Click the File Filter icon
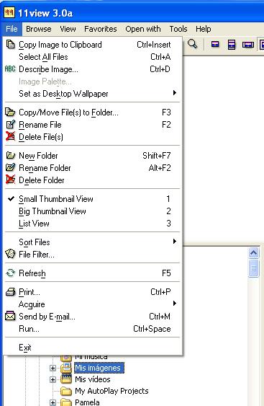This screenshot has width=264, height=406. 10,254
